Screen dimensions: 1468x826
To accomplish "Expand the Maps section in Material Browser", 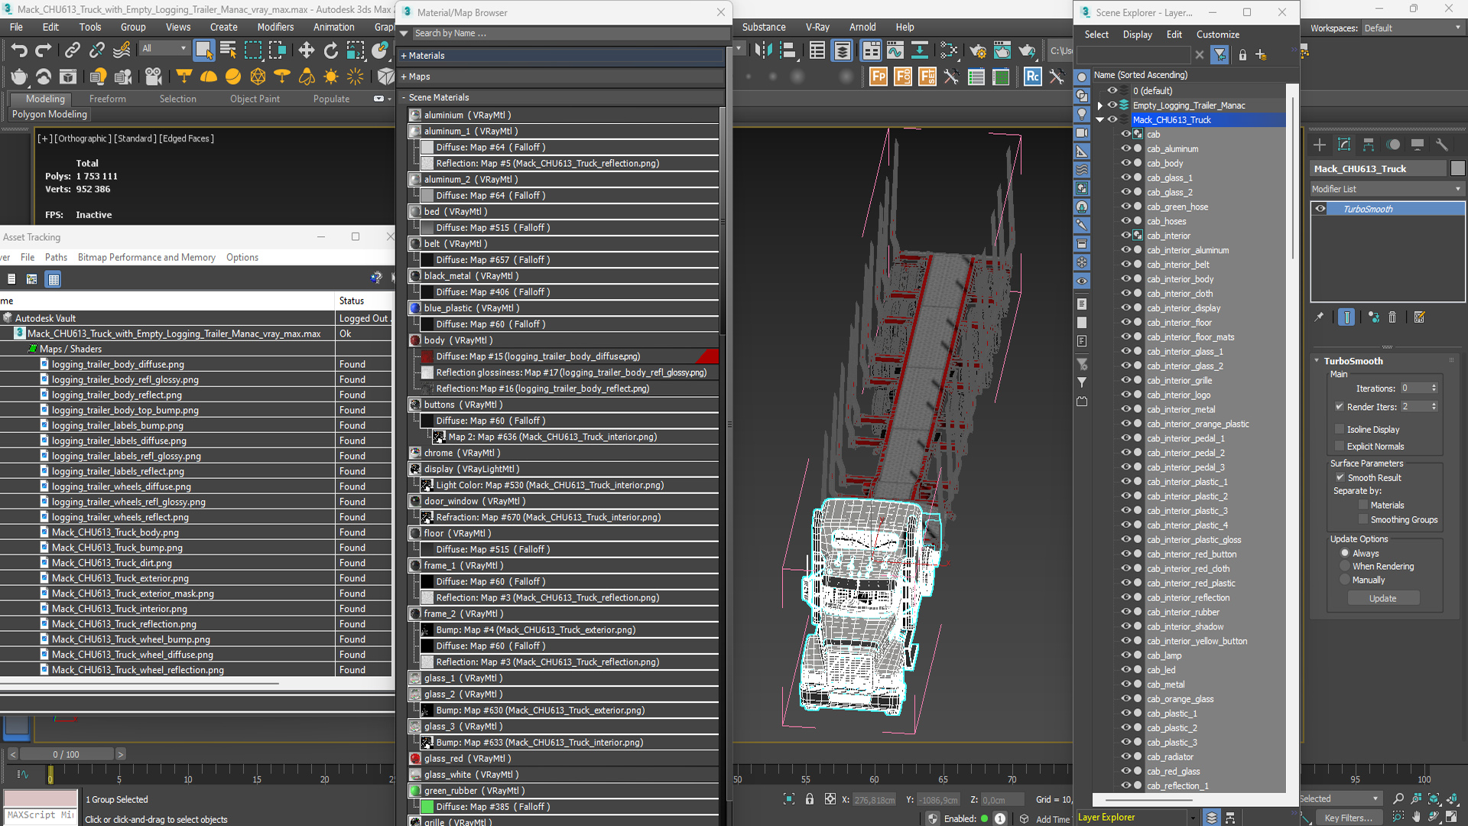I will pos(404,76).
